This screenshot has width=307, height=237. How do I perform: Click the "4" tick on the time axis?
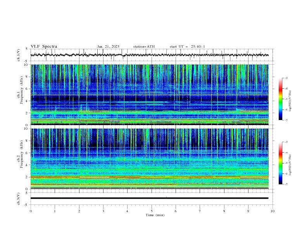coord(127,211)
